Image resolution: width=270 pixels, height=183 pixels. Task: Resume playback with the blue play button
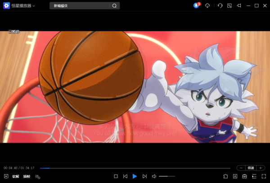pyautogui.click(x=135, y=176)
